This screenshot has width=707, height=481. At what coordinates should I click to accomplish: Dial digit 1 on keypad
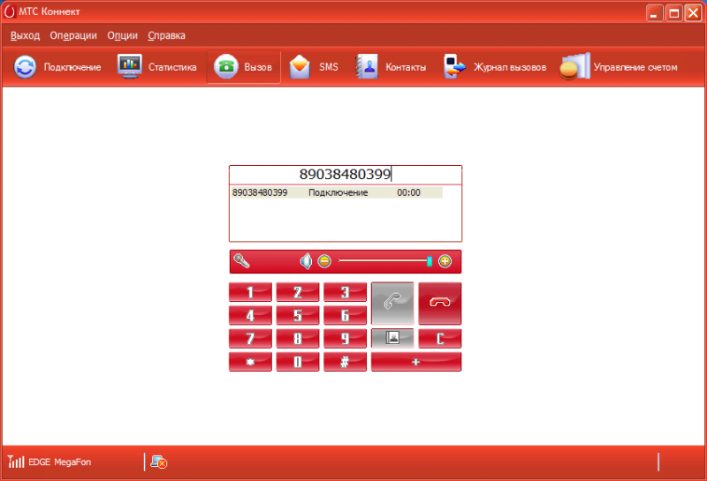tap(250, 292)
